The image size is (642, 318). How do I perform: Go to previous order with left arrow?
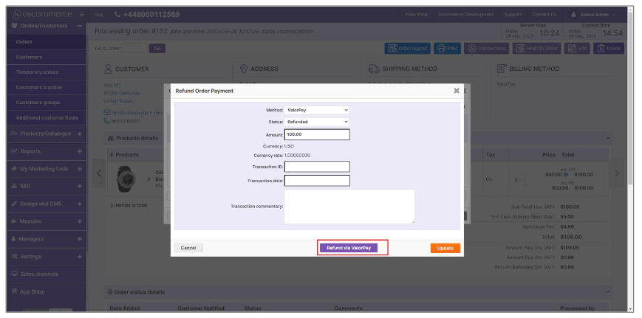click(x=99, y=173)
